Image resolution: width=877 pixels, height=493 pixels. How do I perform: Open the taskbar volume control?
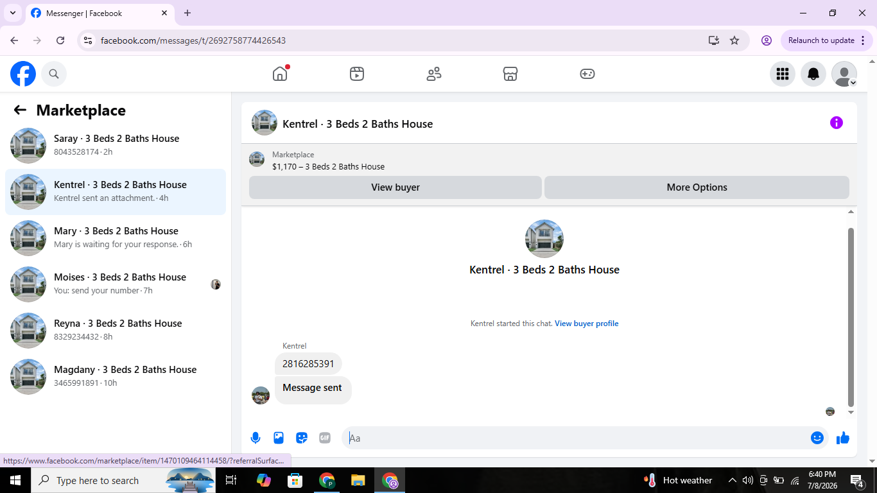point(748,480)
